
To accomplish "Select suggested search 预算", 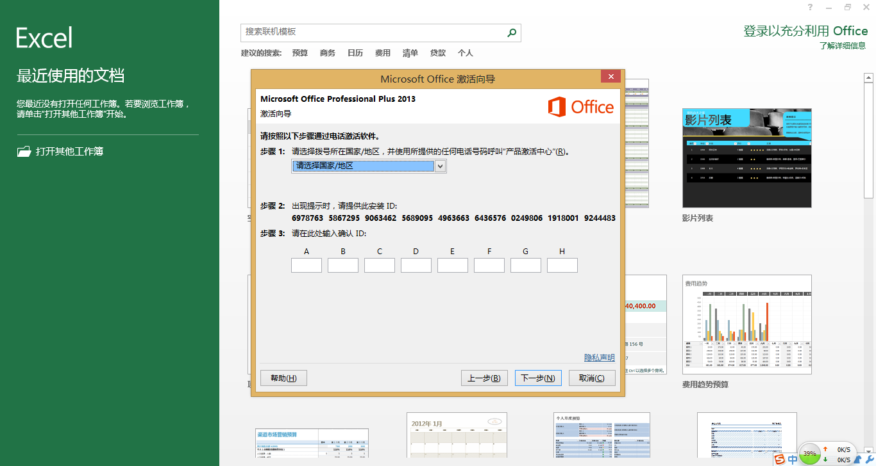I will pos(300,53).
